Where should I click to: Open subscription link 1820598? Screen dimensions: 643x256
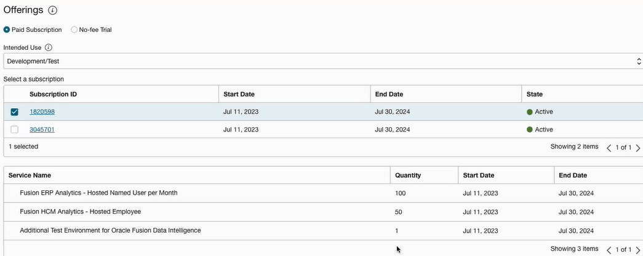[x=42, y=112]
